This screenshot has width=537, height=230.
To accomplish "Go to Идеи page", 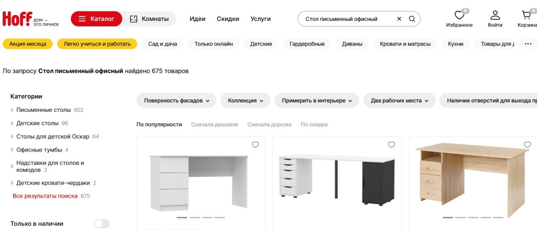I will click(198, 19).
